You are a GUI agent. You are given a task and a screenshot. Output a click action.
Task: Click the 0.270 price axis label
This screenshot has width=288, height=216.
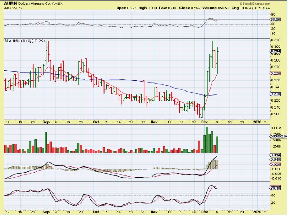click(276, 67)
